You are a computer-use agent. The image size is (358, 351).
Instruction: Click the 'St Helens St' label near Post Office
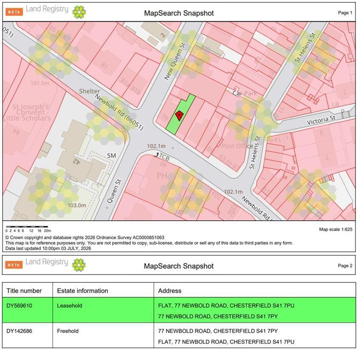255,152
